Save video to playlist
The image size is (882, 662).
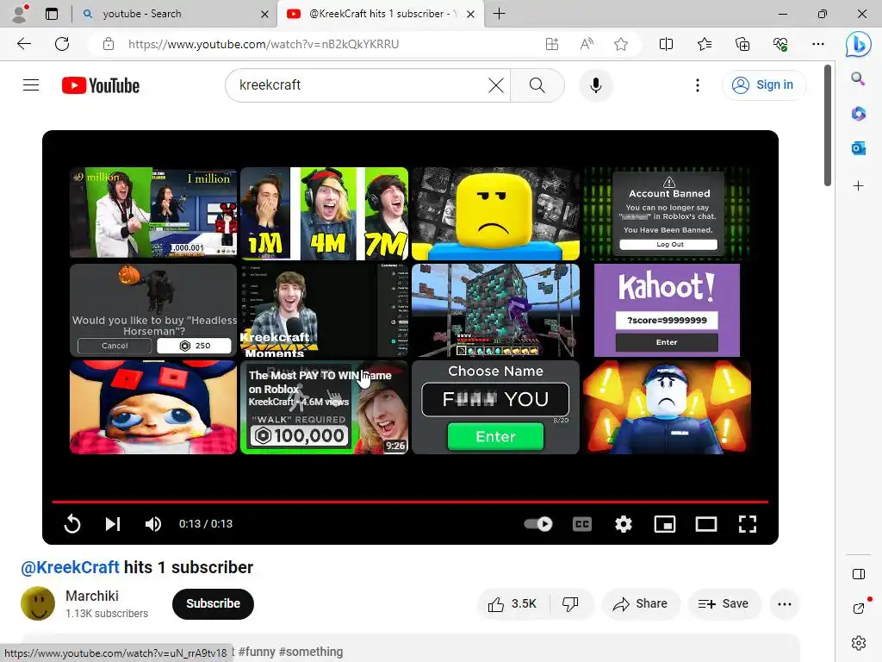(x=724, y=603)
